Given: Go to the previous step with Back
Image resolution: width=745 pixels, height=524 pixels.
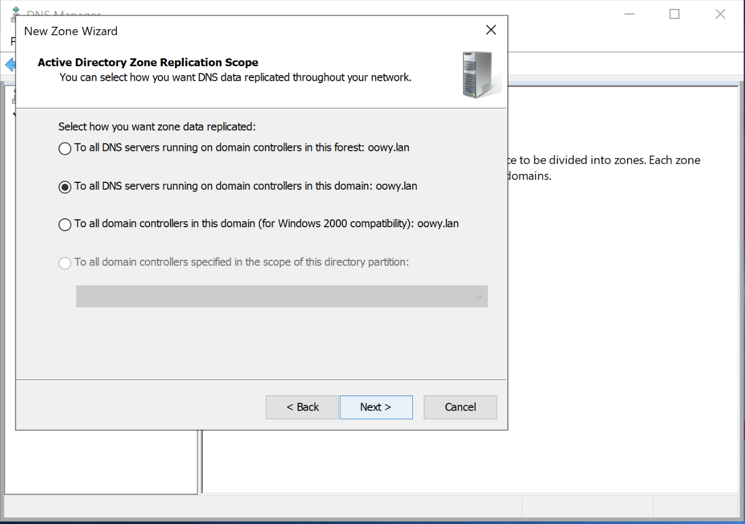Looking at the screenshot, I should pyautogui.click(x=302, y=407).
